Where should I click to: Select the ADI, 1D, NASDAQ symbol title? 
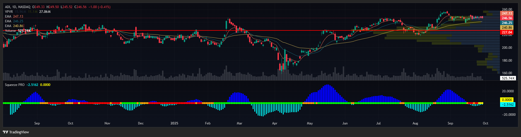pyautogui.click(x=18, y=7)
